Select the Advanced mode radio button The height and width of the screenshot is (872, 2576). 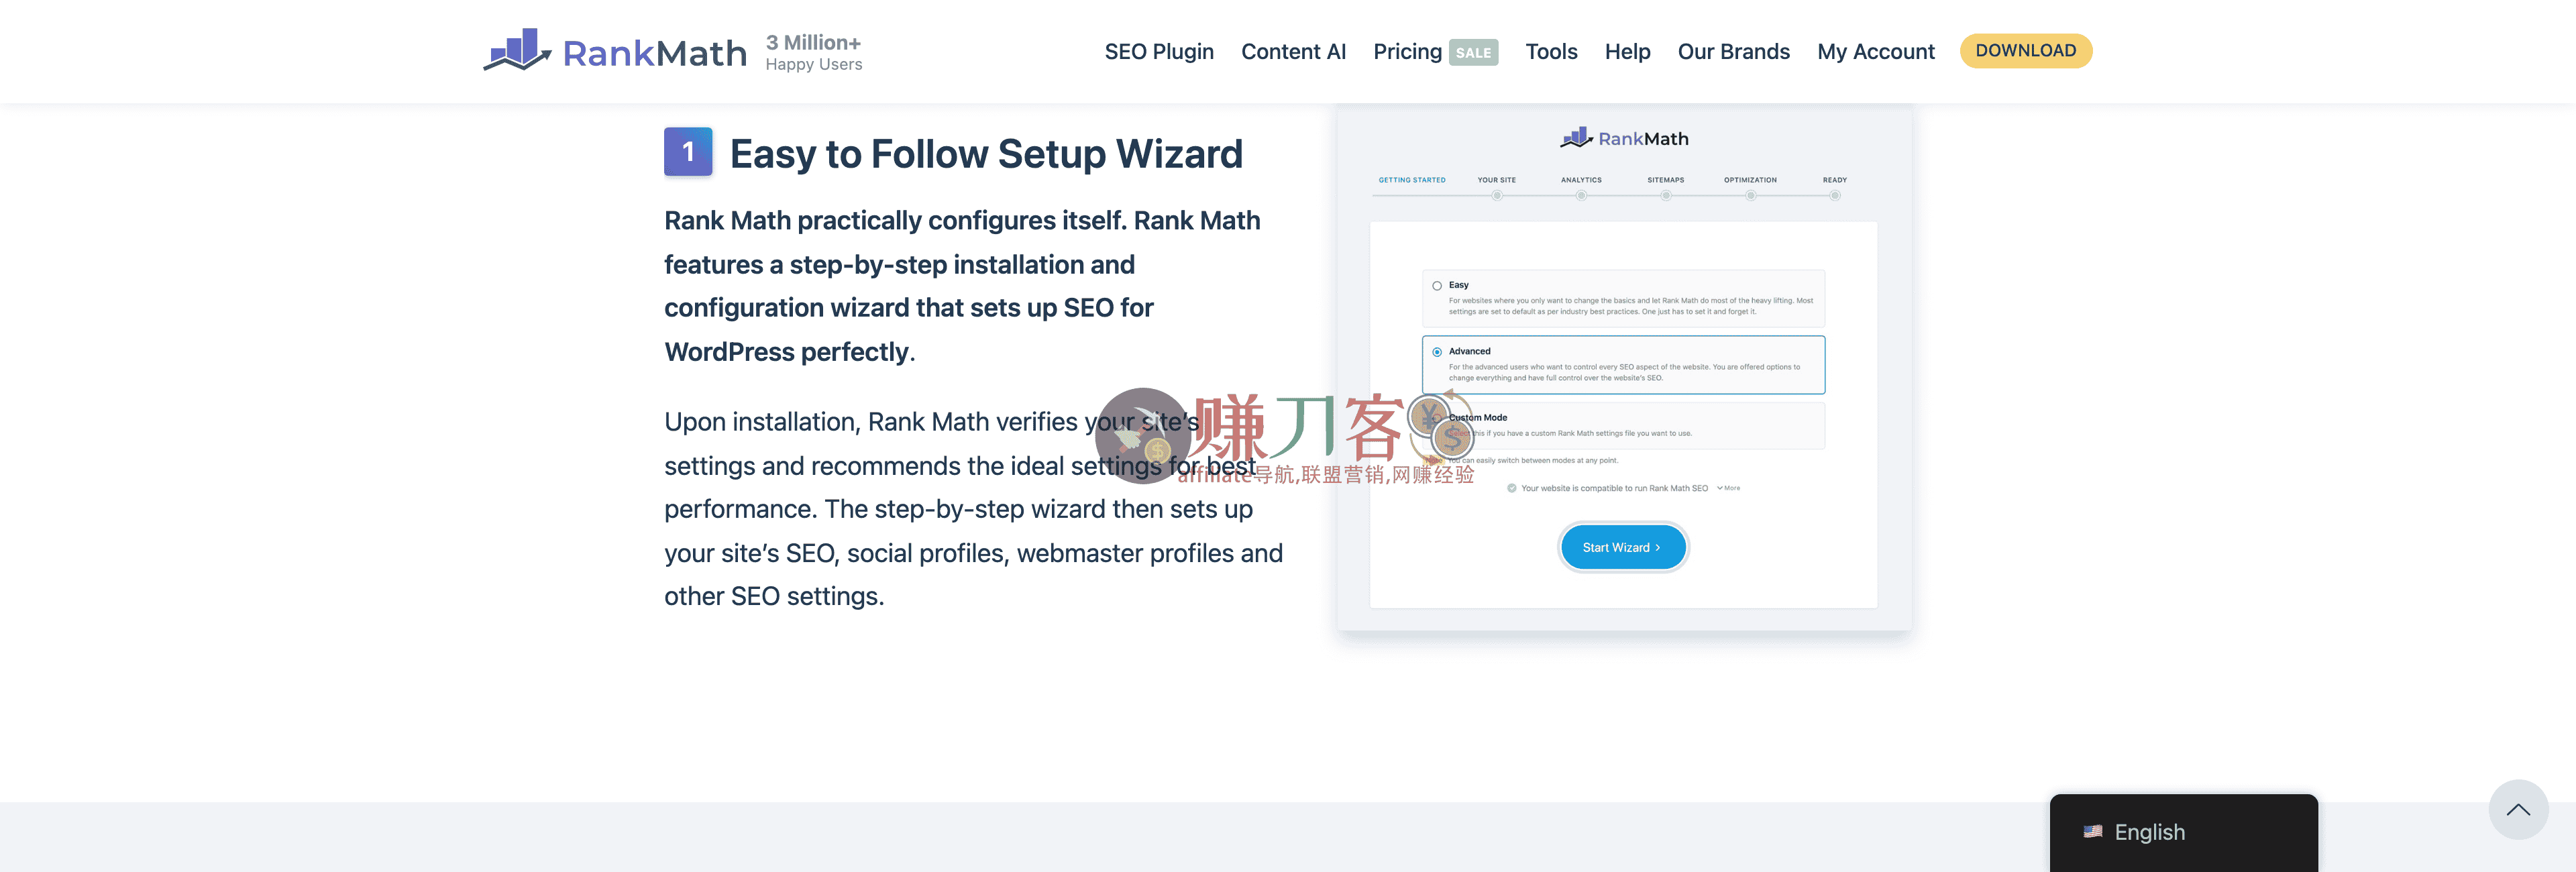(1437, 352)
